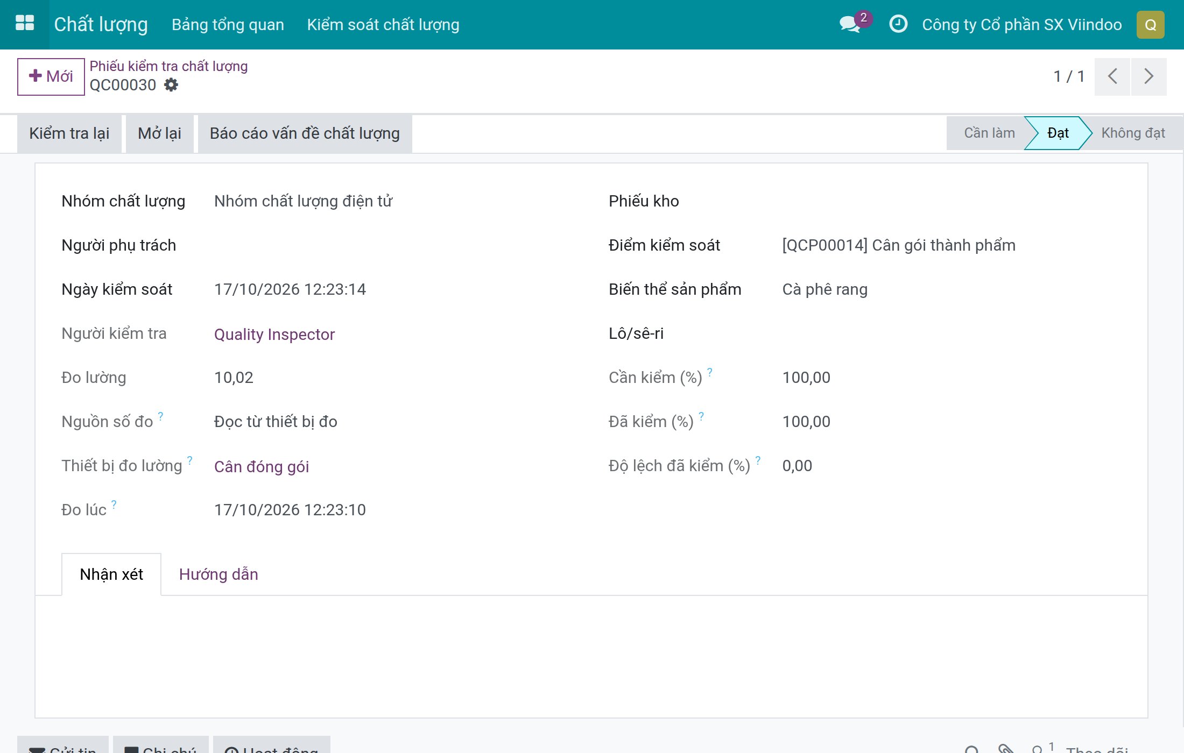Show help for Cần kiểm (%)
Viewport: 1184px width, 753px height.
point(710,372)
